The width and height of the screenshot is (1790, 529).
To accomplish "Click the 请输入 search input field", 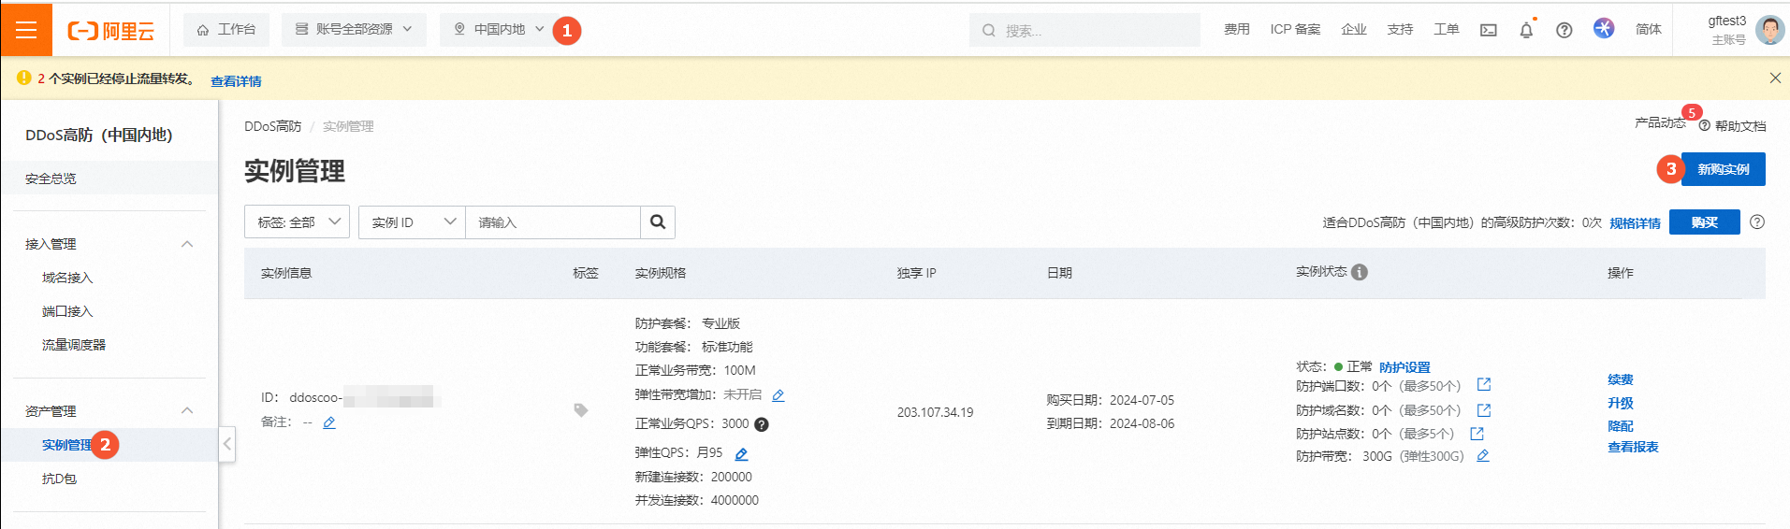I will click(x=552, y=222).
